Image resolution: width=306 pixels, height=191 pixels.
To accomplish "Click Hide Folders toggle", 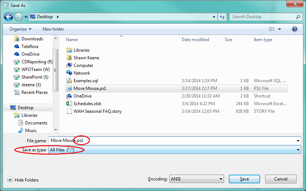I will tap(23, 180).
